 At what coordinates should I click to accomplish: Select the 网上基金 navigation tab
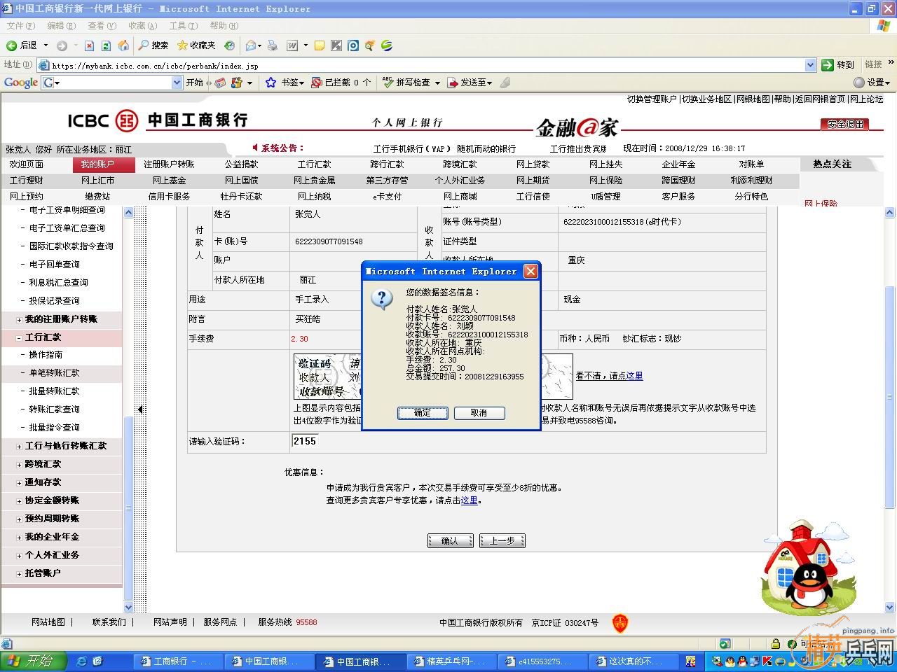[169, 181]
